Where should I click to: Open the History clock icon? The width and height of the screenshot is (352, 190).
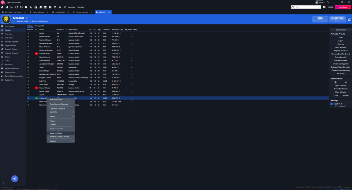tap(21, 7)
